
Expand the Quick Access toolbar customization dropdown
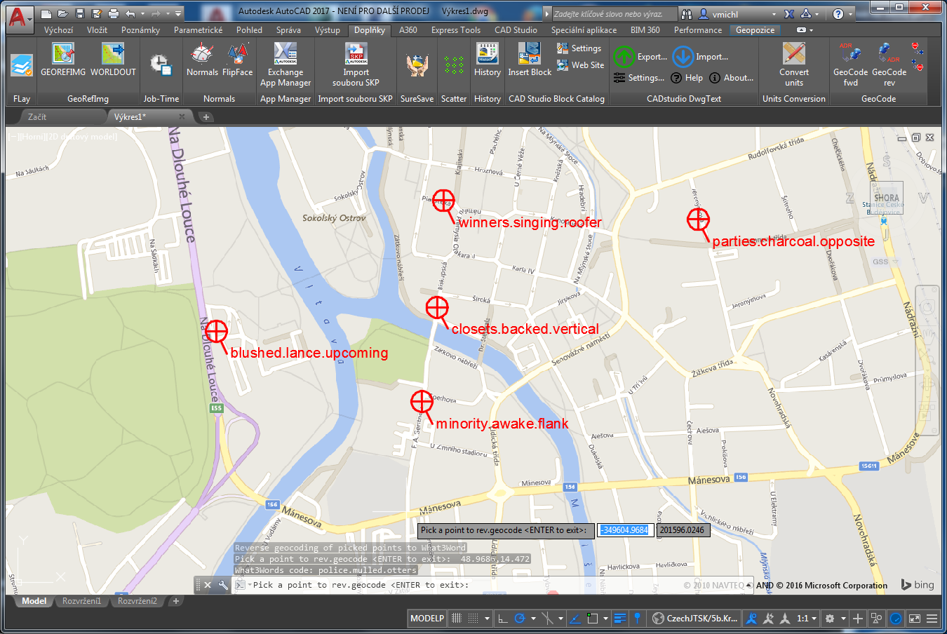point(179,13)
